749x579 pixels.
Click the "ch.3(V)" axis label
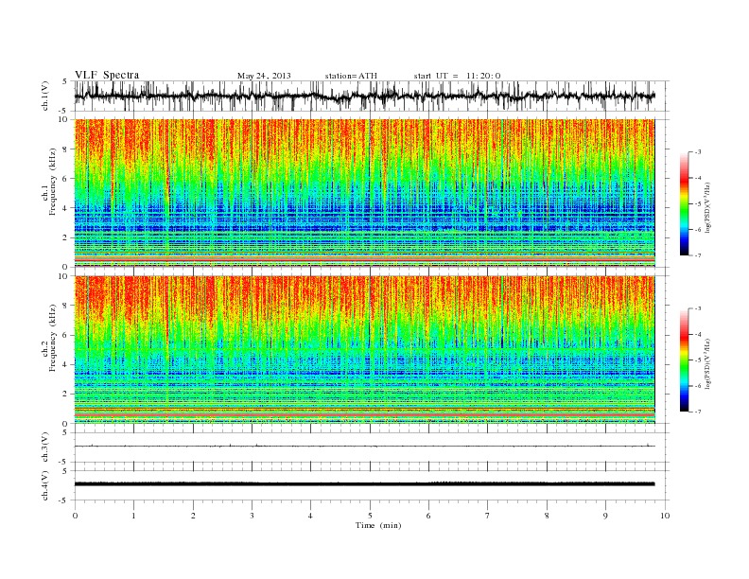point(45,447)
